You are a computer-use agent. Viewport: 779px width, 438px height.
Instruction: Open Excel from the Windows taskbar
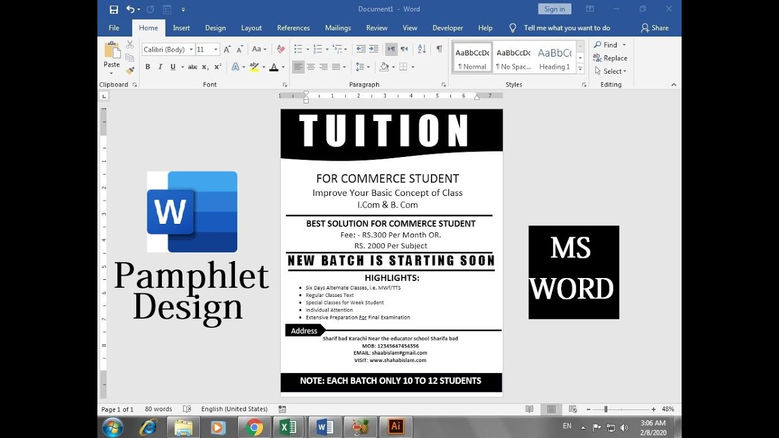point(288,427)
